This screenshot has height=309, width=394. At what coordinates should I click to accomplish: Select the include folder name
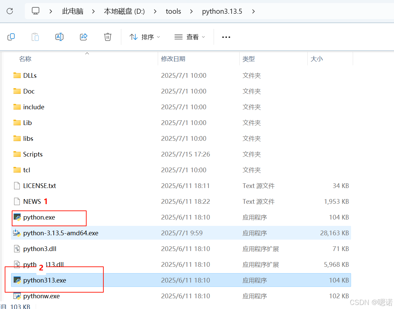pyautogui.click(x=34, y=107)
